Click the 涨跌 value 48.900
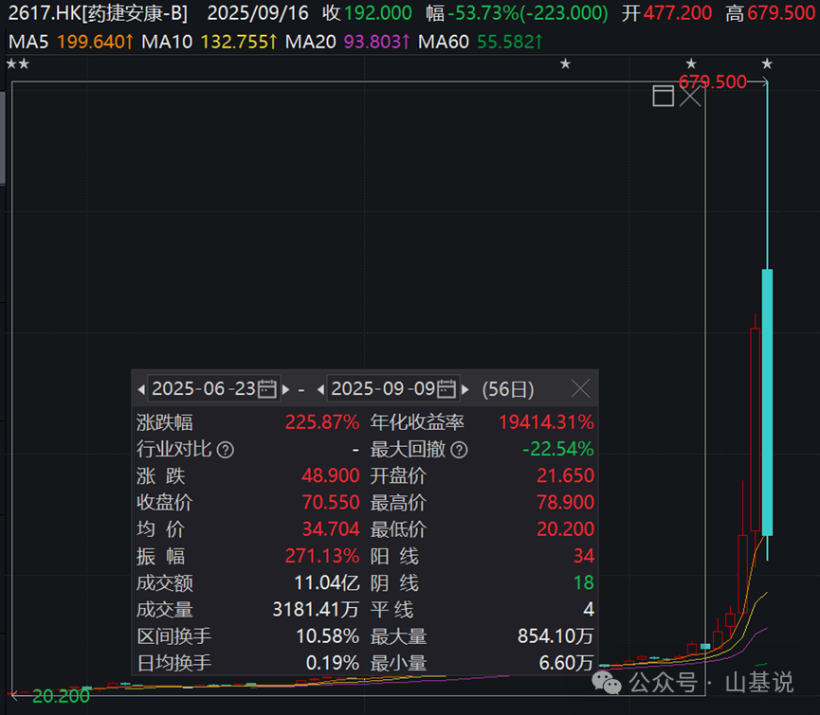 331,476
